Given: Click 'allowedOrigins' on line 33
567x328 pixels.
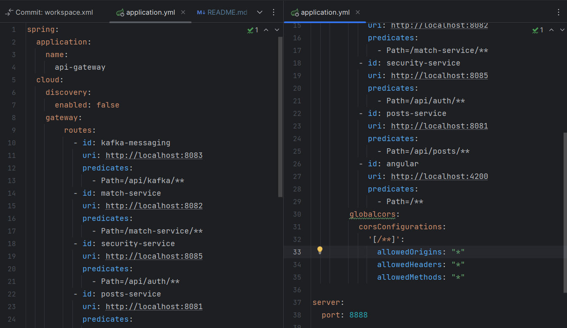Looking at the screenshot, I should click(410, 252).
